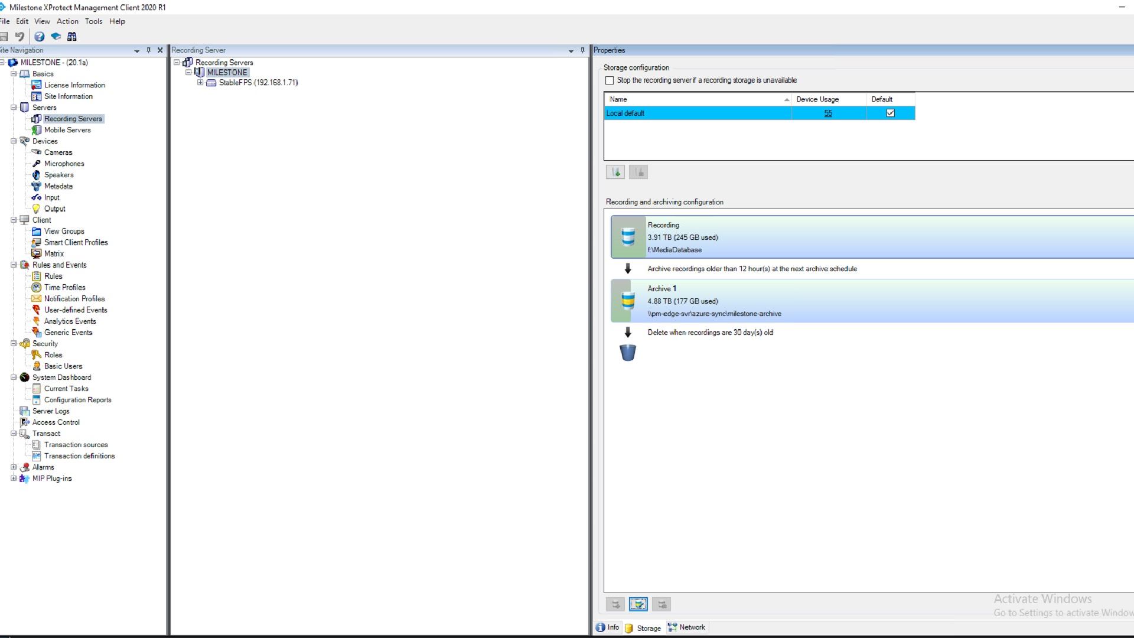Open the Action menu

(67, 21)
